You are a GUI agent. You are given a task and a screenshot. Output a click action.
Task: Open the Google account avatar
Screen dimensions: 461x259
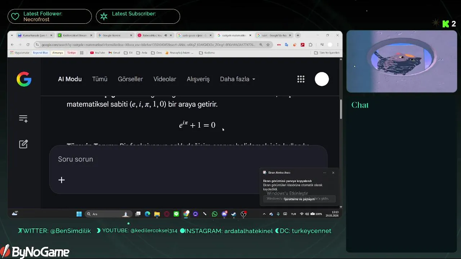[x=322, y=79]
